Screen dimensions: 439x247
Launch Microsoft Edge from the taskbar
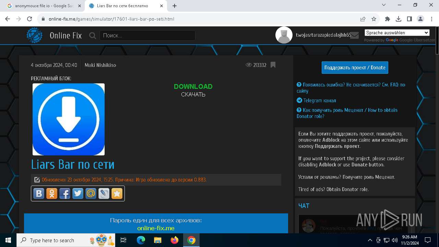click(141, 240)
